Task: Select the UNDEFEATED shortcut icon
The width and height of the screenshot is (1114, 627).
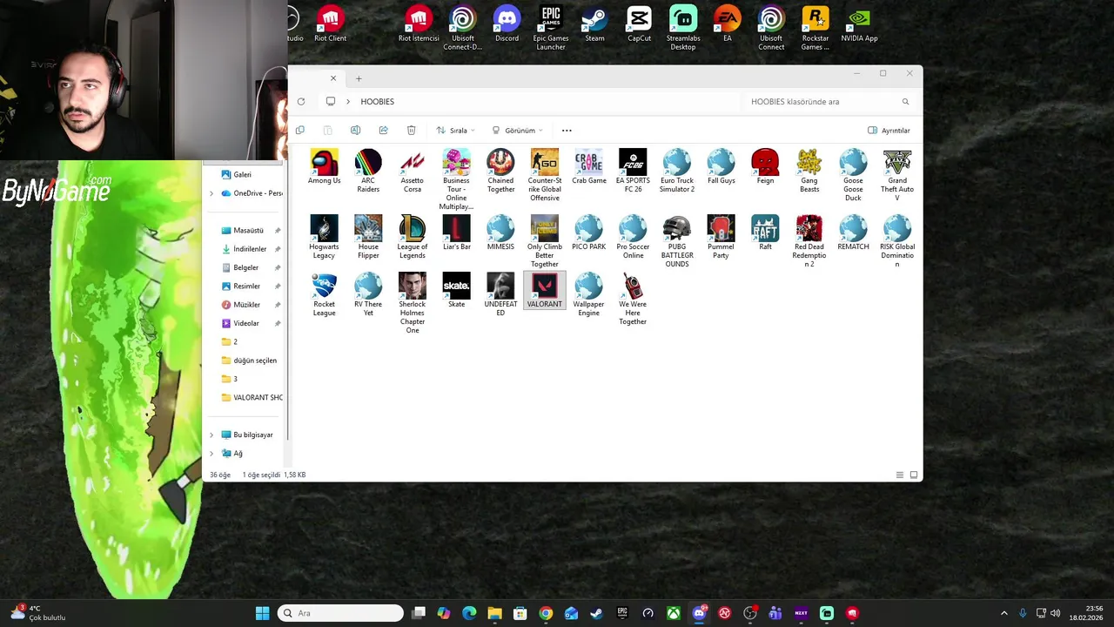Action: (x=500, y=286)
